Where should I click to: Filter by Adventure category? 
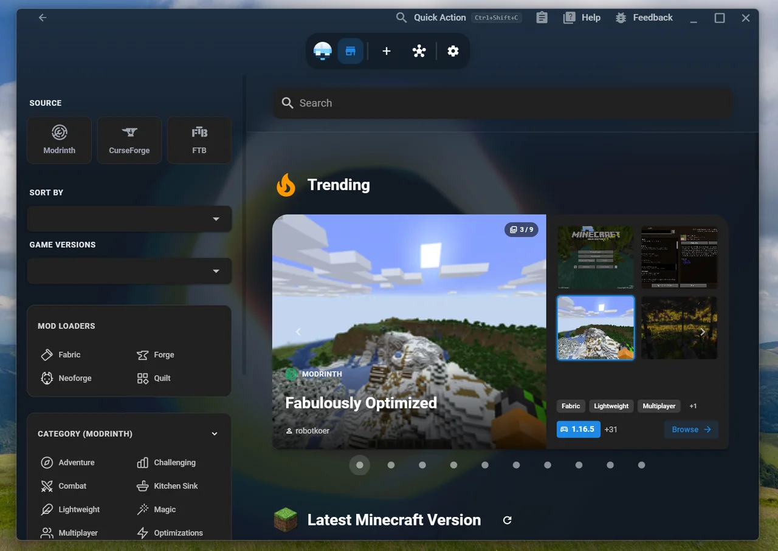67,462
